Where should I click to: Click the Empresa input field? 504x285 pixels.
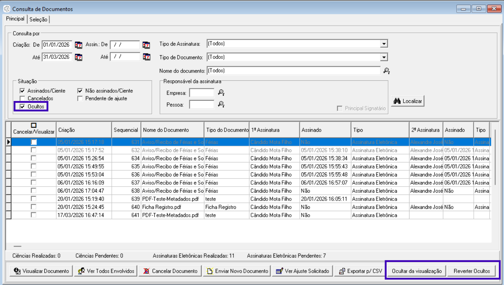pos(202,93)
